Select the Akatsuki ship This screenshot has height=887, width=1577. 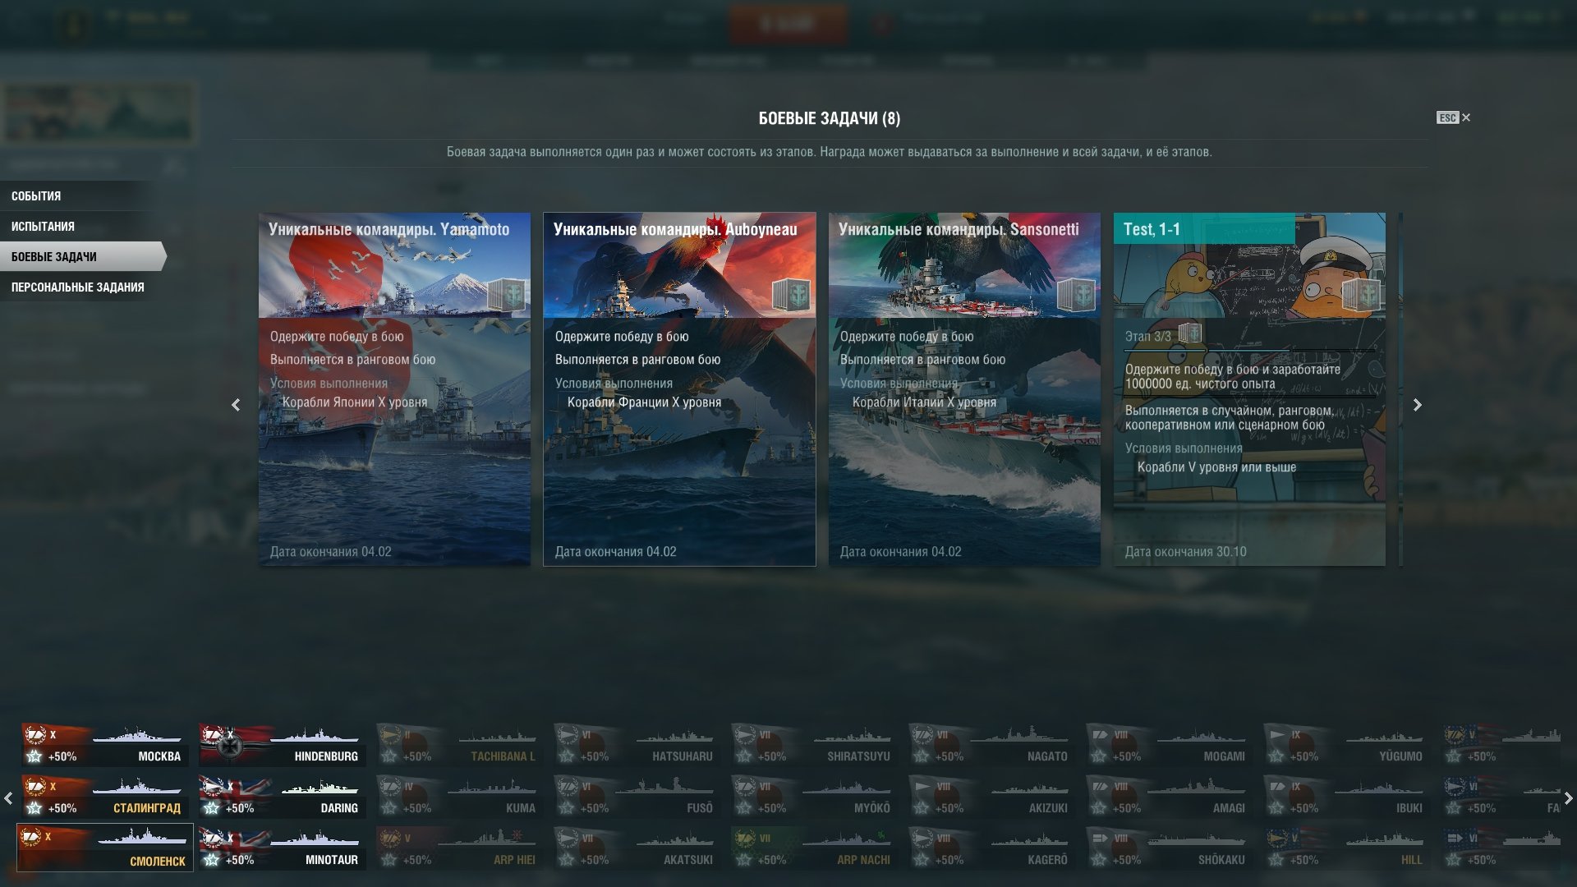coord(637,848)
